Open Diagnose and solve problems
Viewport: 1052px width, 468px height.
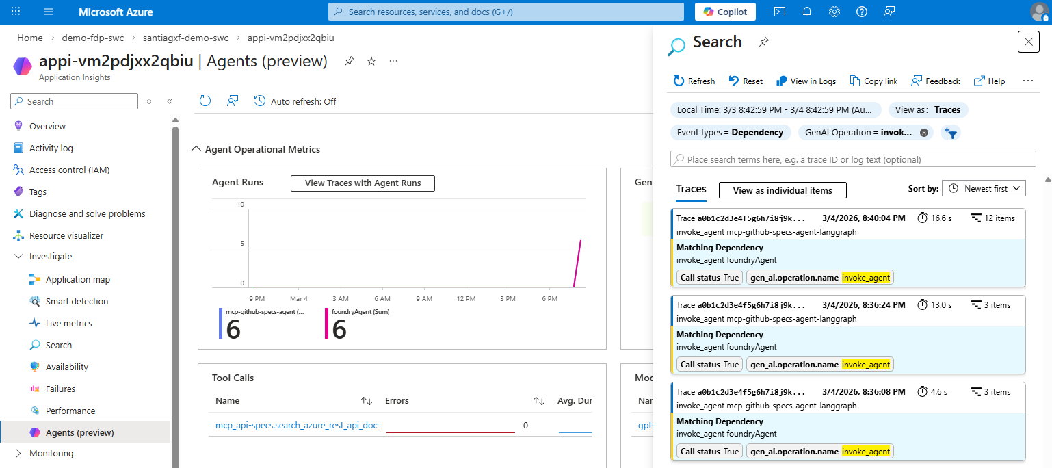pyautogui.click(x=87, y=213)
